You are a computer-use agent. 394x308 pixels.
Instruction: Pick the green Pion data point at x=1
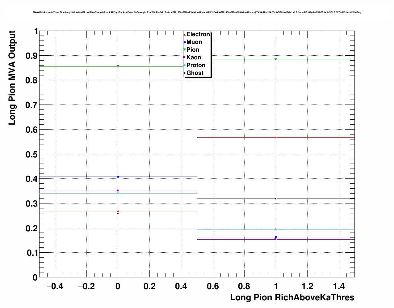(x=276, y=59)
